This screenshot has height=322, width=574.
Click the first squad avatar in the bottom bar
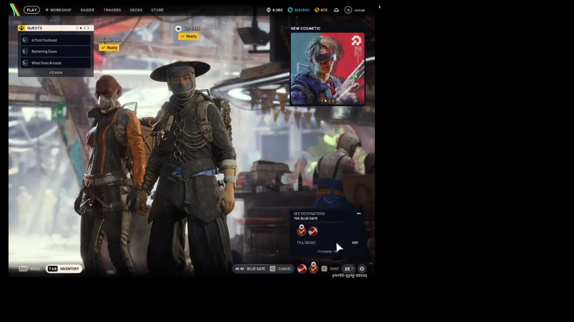click(302, 269)
